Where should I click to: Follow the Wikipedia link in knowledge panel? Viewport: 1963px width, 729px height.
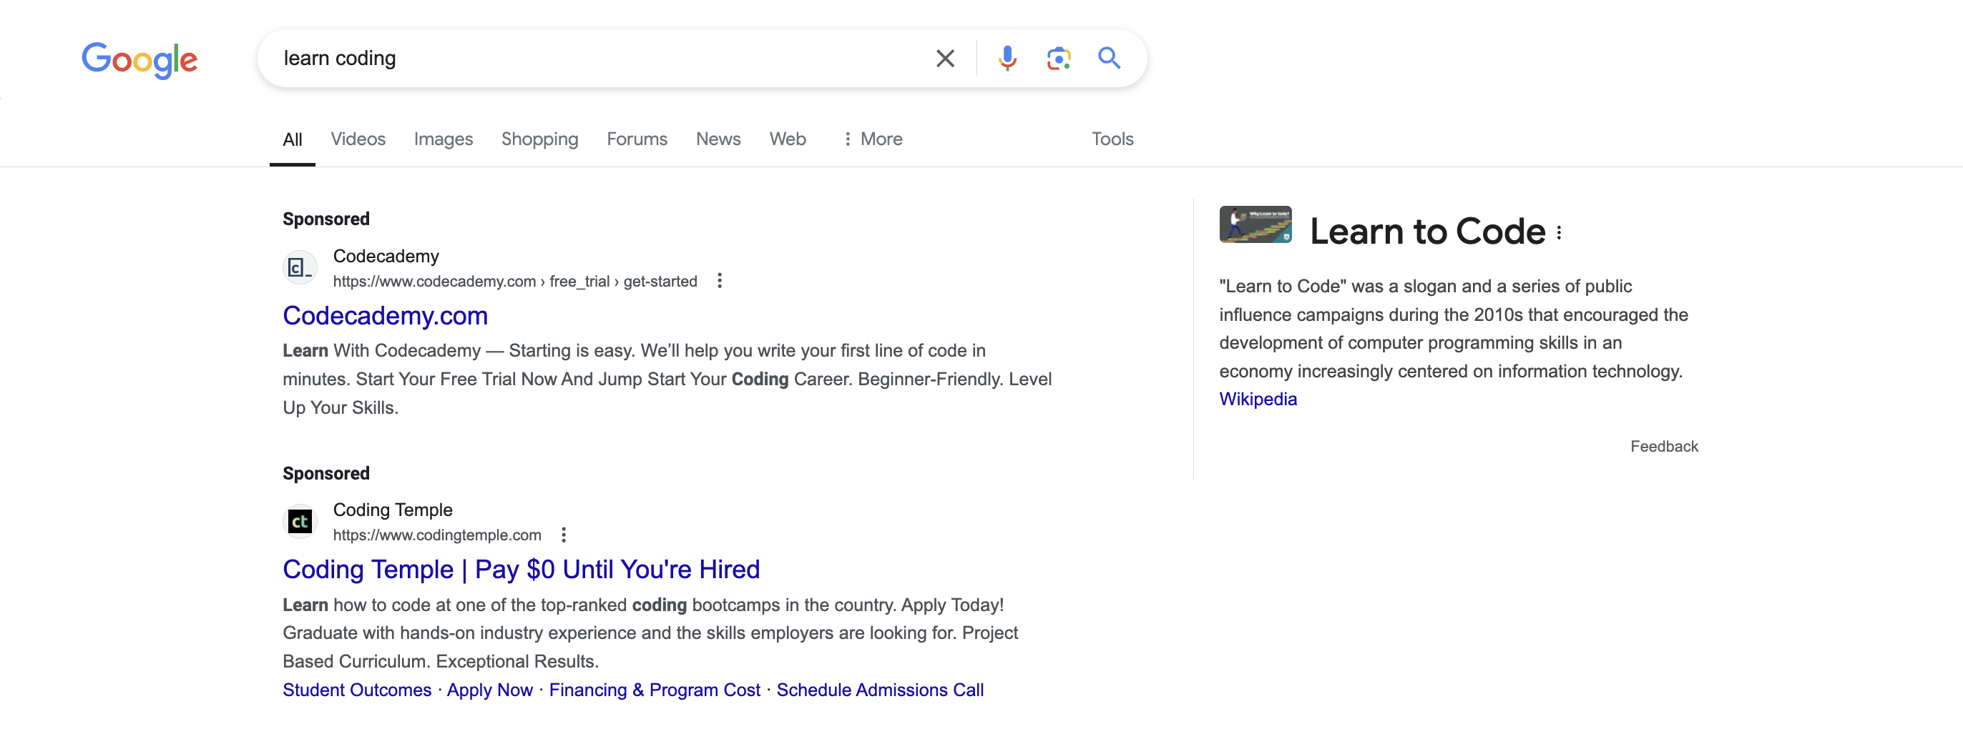[1258, 400]
